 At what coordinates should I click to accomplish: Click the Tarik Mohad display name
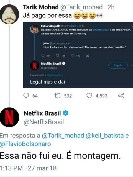click(41, 7)
